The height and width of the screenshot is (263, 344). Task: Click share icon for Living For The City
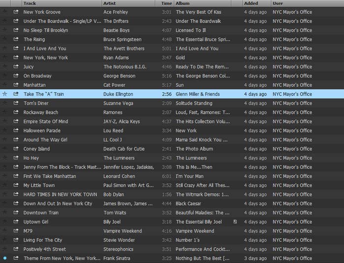coord(16,240)
